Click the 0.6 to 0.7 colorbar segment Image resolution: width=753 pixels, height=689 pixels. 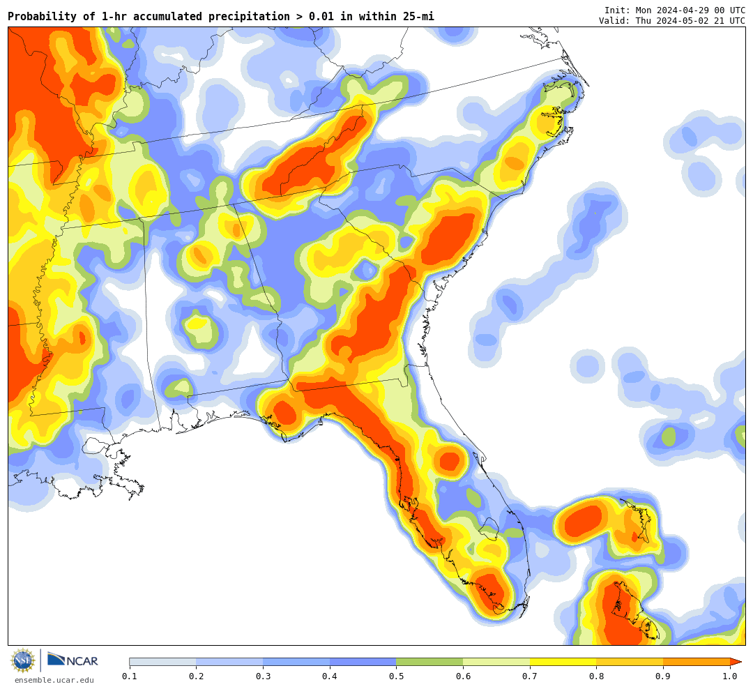[x=496, y=662]
